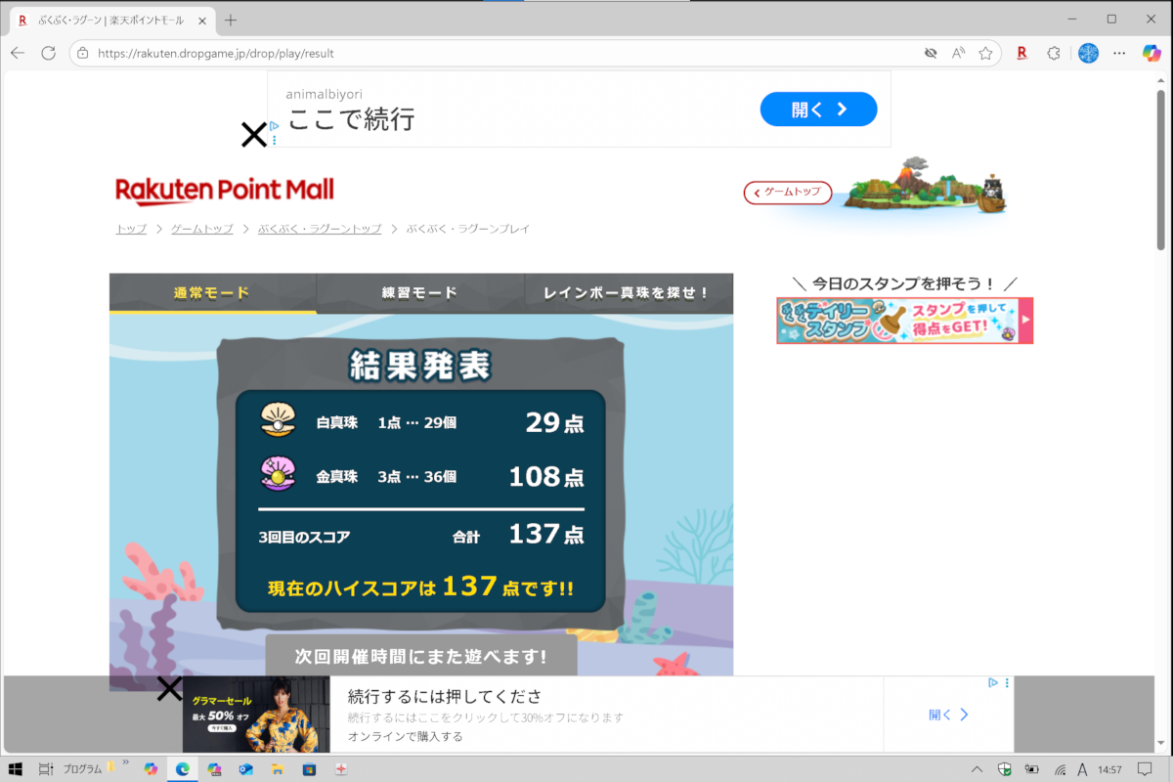Screen dimensions: 1173x782
Task: Add page to favorites with star icon
Action: 986,54
